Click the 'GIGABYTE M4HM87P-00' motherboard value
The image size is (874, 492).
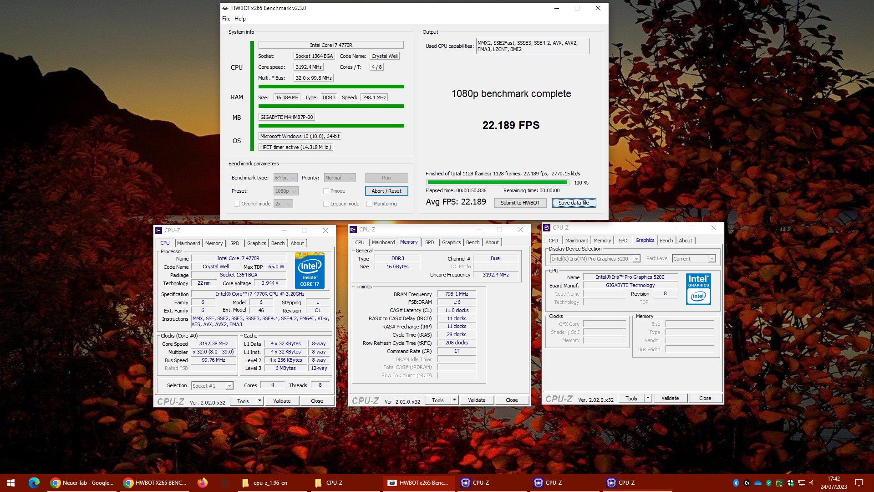(287, 117)
